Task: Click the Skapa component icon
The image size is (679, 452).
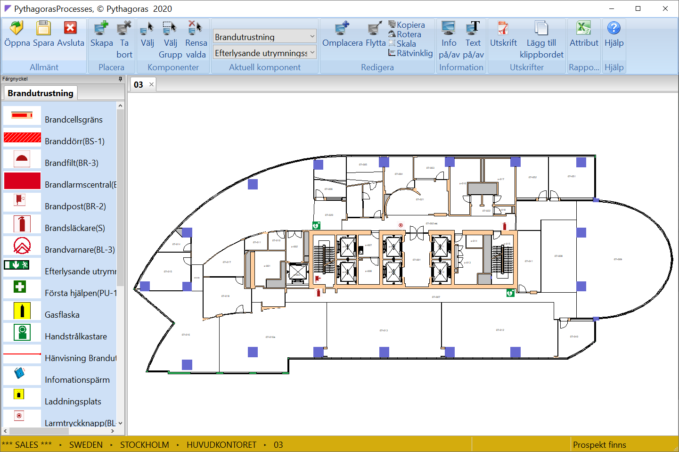Action: point(101,28)
